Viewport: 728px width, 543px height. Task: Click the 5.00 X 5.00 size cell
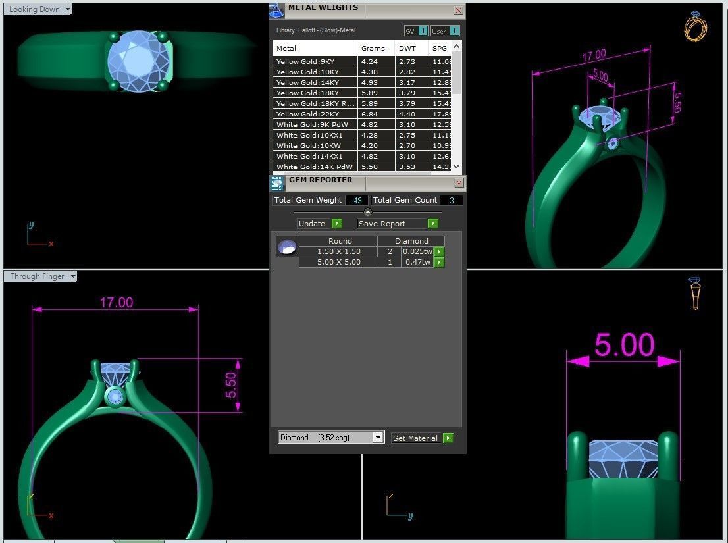click(338, 262)
